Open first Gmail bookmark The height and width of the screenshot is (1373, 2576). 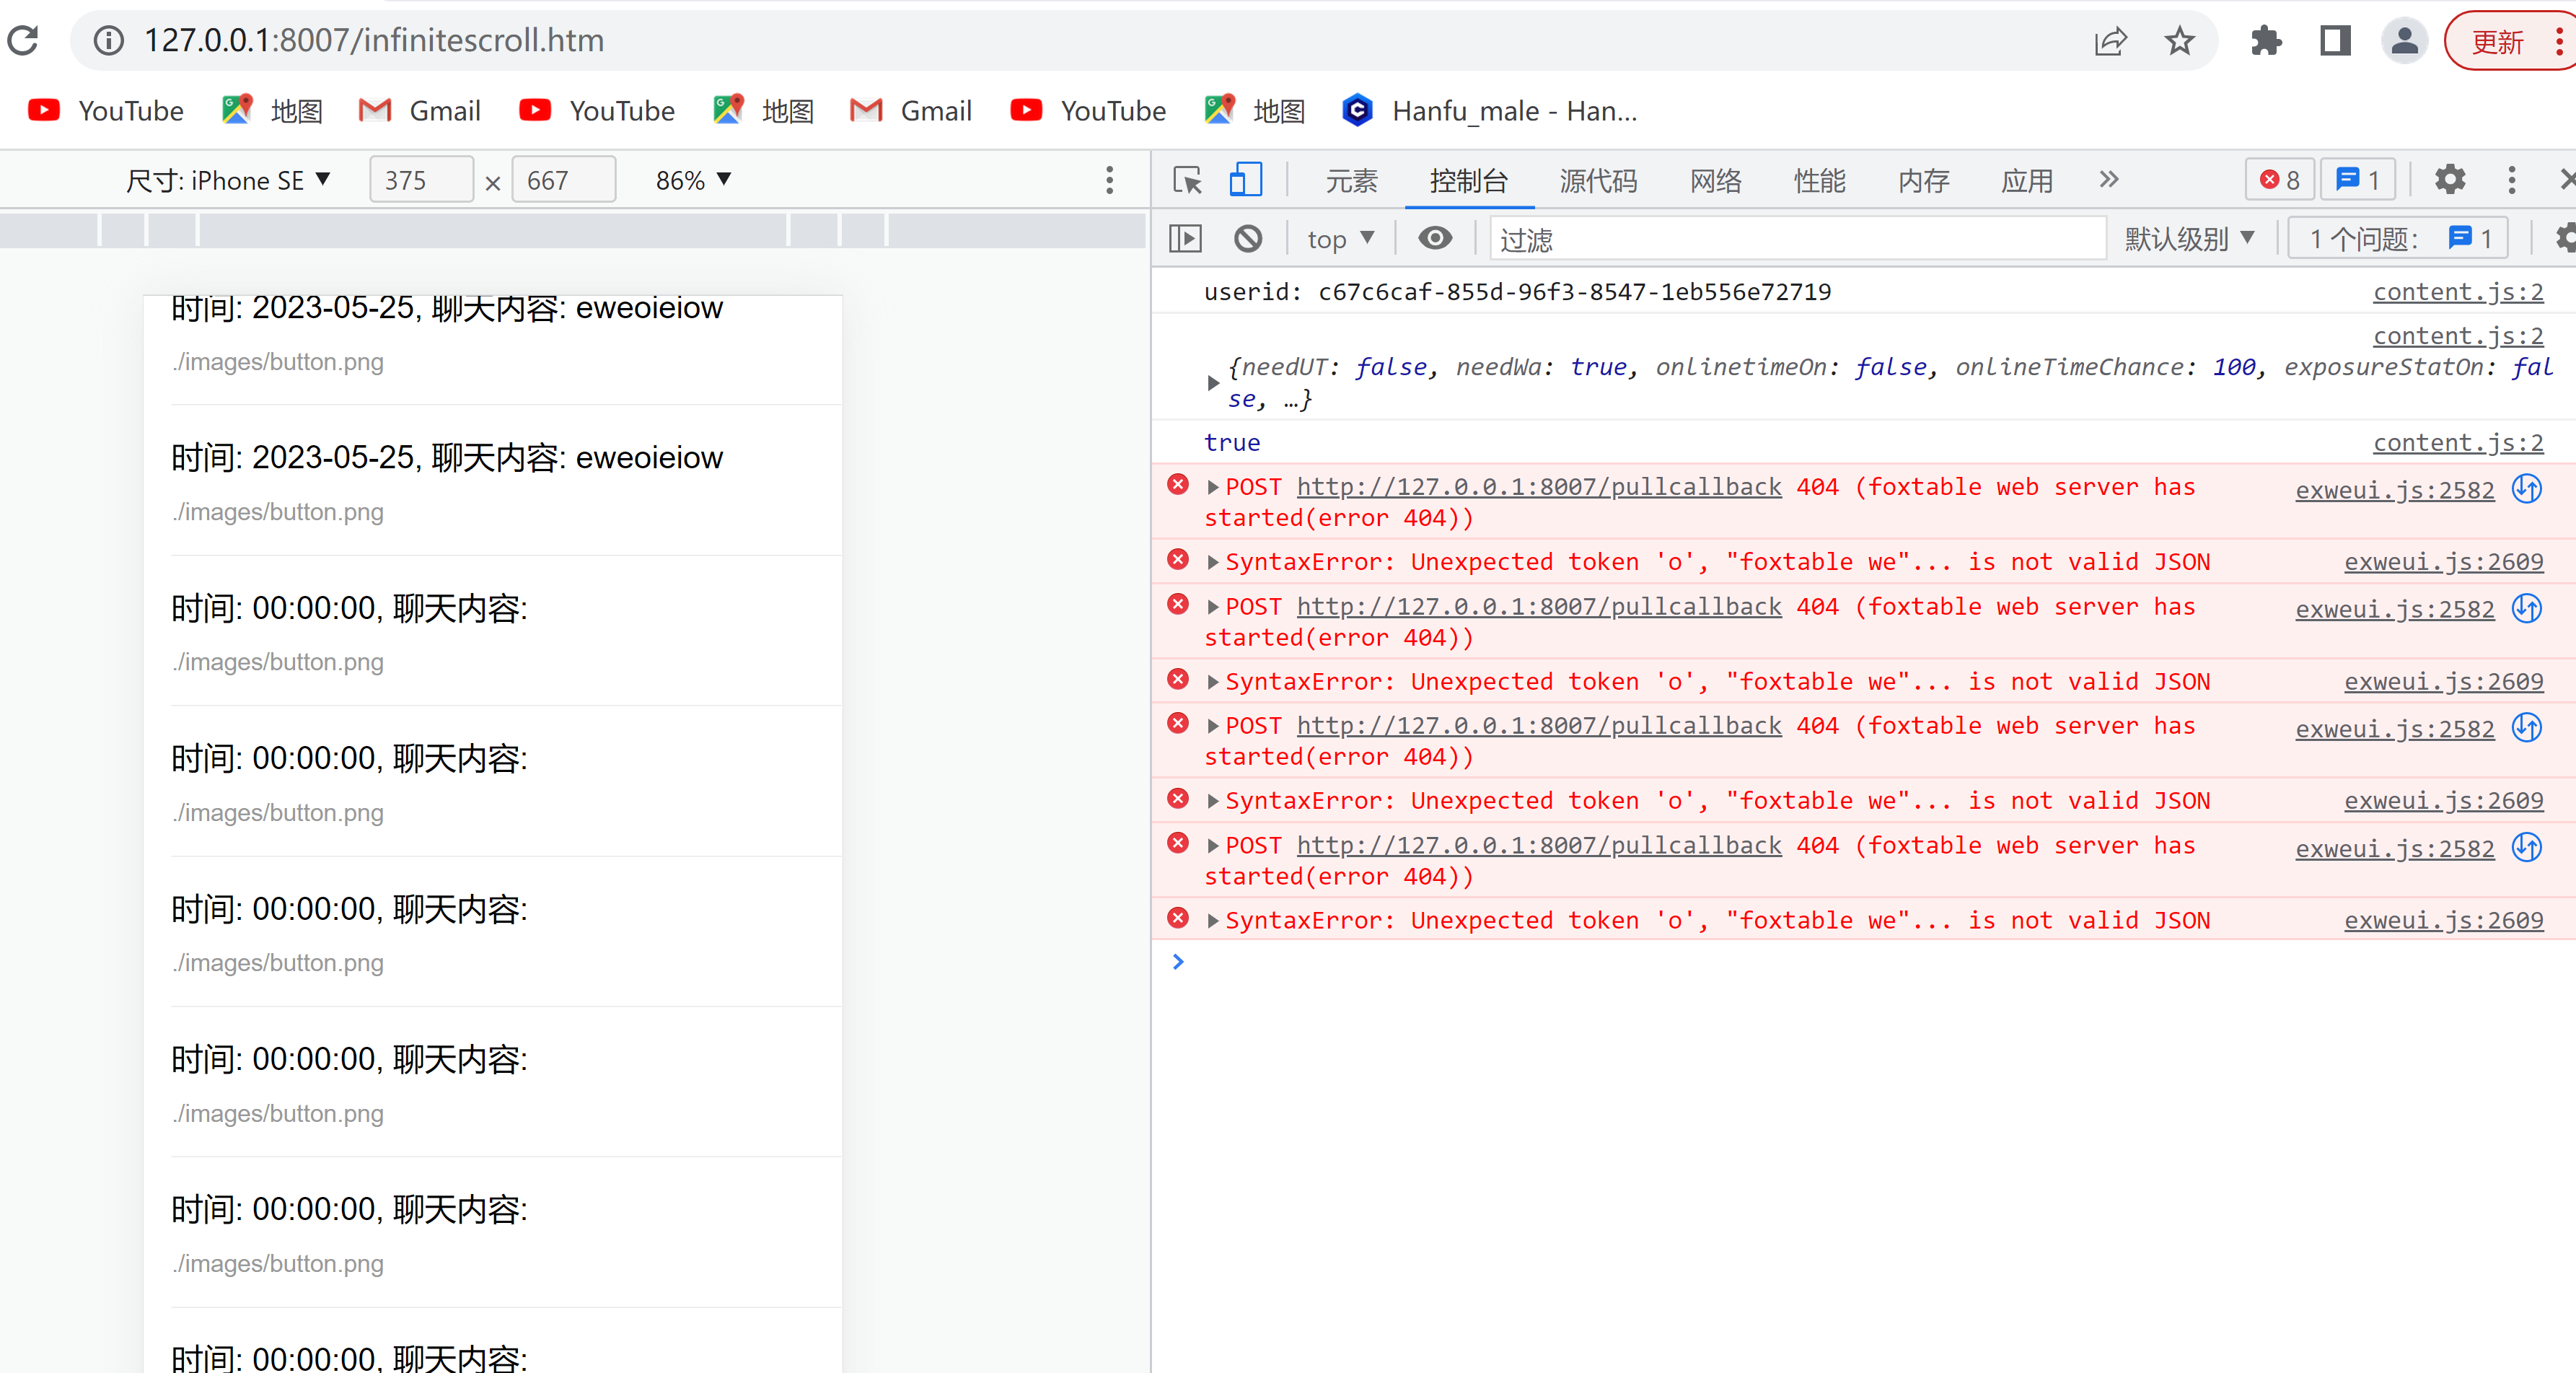(x=420, y=110)
